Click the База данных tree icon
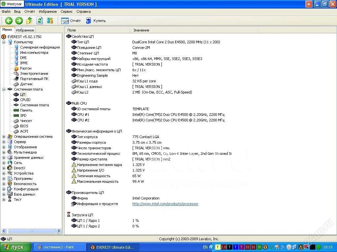The width and height of the screenshot is (337, 252). click(10, 194)
